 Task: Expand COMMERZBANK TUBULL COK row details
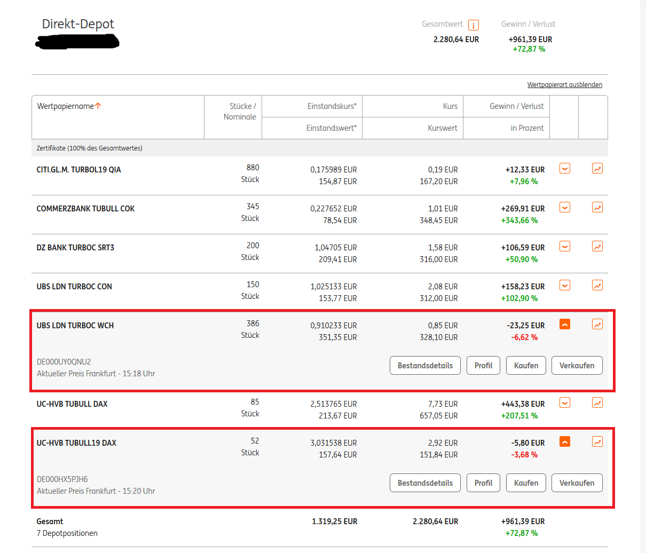[x=565, y=208]
